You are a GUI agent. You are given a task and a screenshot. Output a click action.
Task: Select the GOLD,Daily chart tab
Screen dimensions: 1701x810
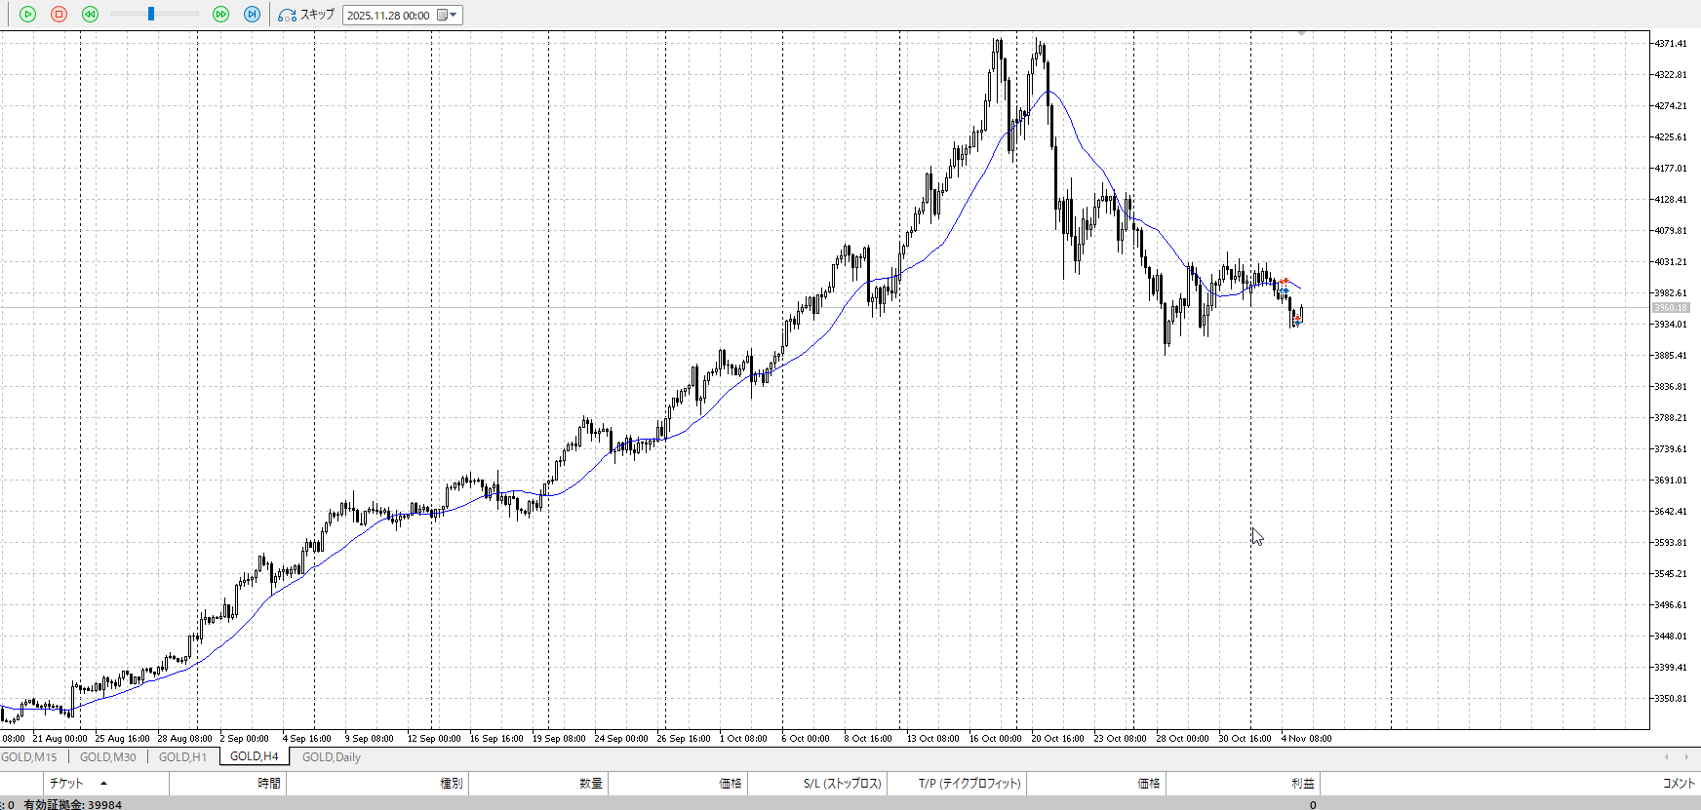331,757
